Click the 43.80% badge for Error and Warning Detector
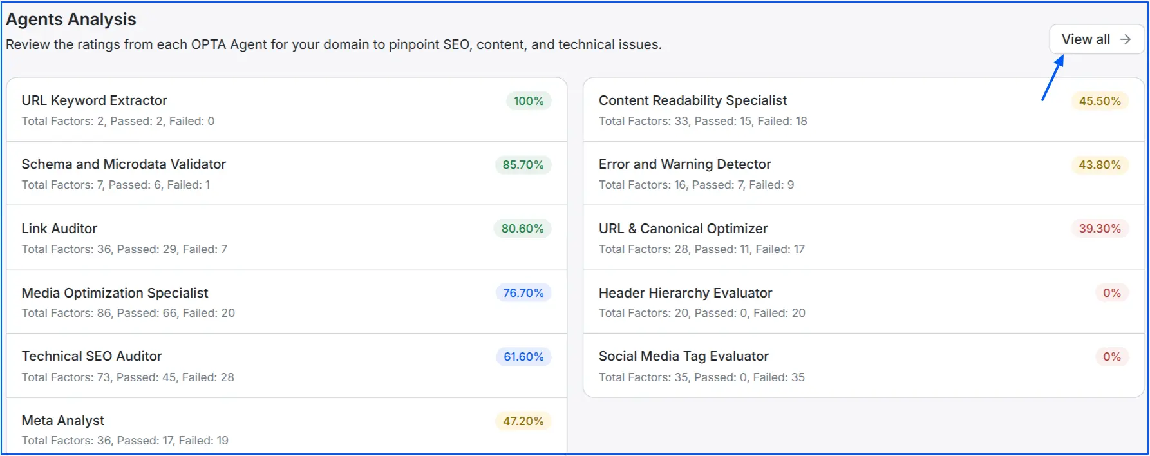 [x=1099, y=165]
